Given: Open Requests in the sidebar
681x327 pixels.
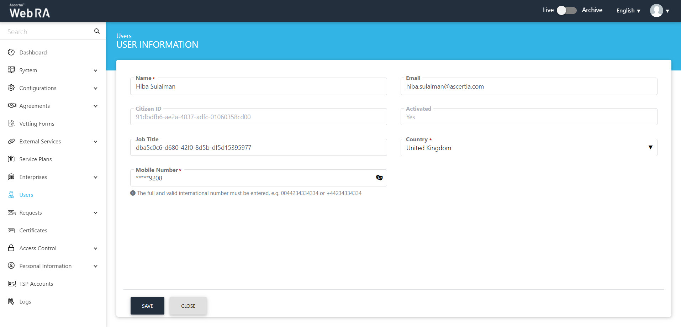Looking at the screenshot, I should (31, 213).
